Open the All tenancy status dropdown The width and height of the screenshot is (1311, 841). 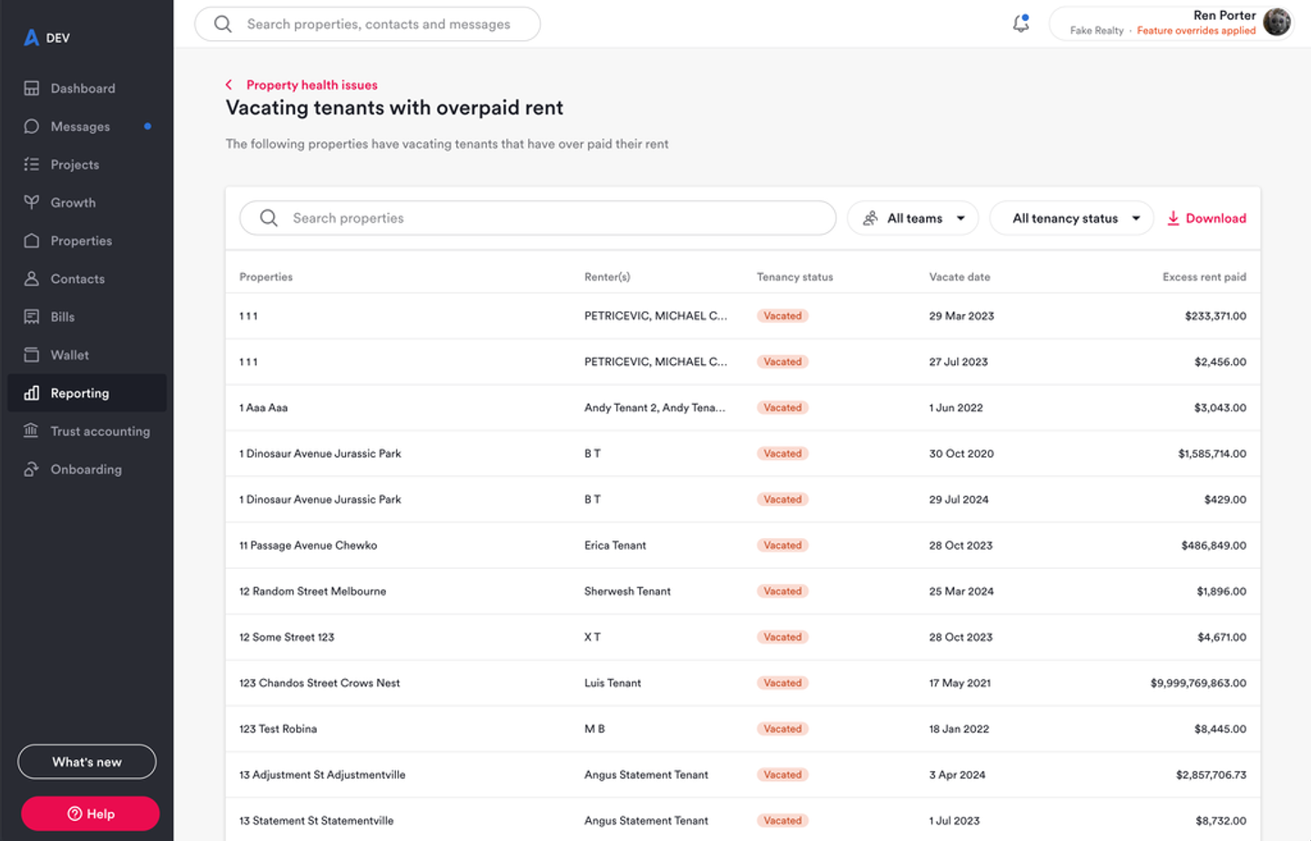pyautogui.click(x=1072, y=218)
